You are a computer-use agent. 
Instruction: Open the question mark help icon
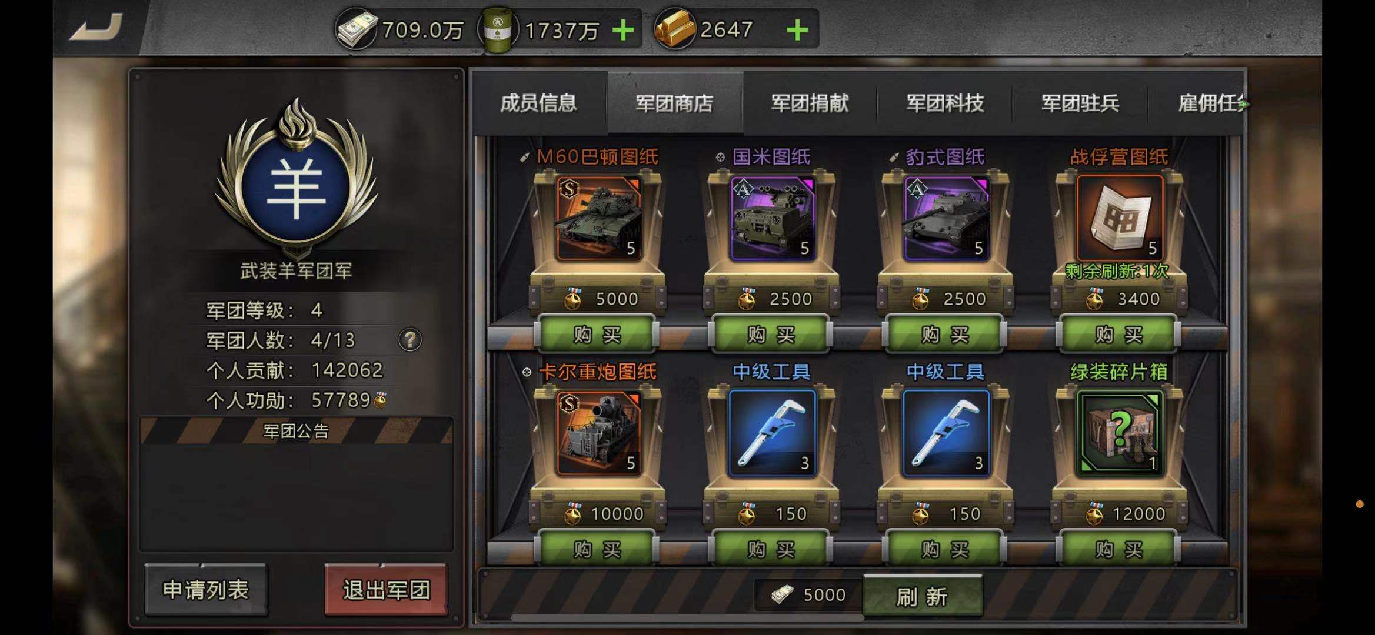point(410,340)
